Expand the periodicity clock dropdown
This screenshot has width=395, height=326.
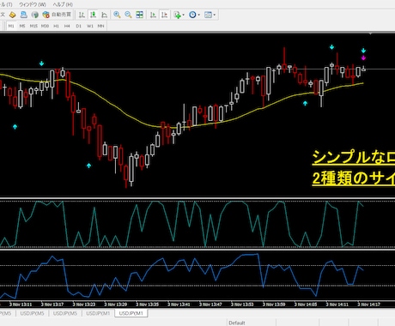coord(198,15)
